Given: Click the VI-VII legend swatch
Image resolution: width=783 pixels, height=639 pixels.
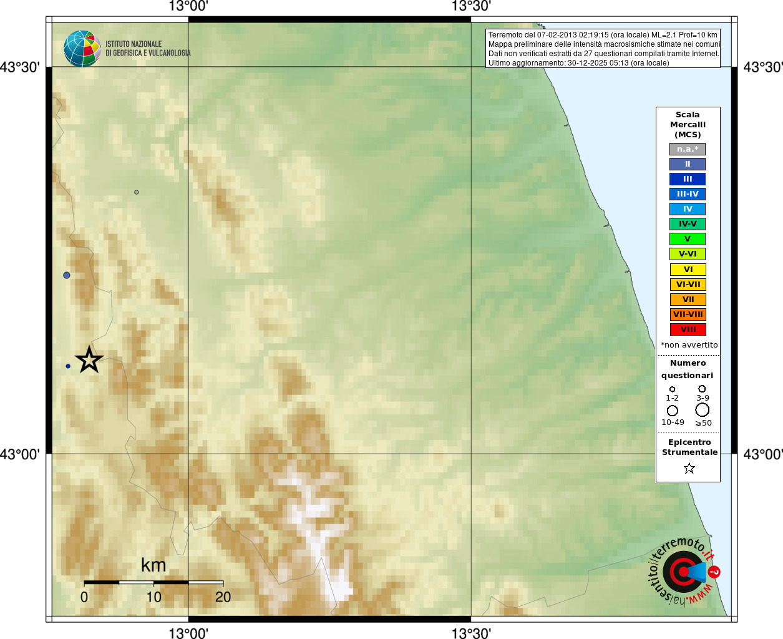Looking at the screenshot, I should pos(688,285).
